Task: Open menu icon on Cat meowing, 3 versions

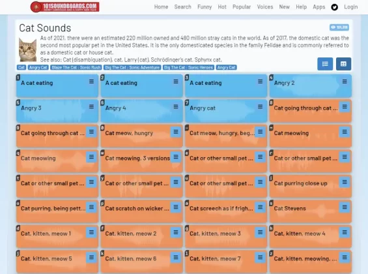Action: click(x=176, y=157)
